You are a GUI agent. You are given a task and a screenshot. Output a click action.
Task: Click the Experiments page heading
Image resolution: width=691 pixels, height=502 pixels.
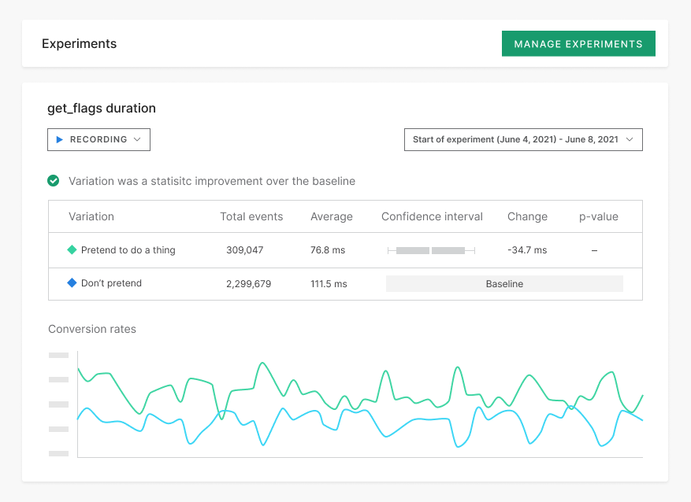pyautogui.click(x=79, y=44)
